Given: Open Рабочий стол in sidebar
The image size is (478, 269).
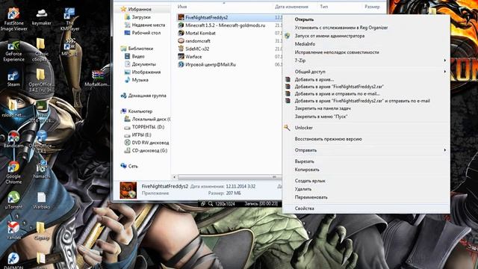Looking at the screenshot, I should pos(143,33).
